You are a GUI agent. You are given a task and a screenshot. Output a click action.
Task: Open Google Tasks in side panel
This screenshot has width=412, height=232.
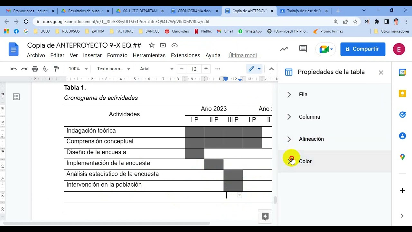[x=402, y=115]
